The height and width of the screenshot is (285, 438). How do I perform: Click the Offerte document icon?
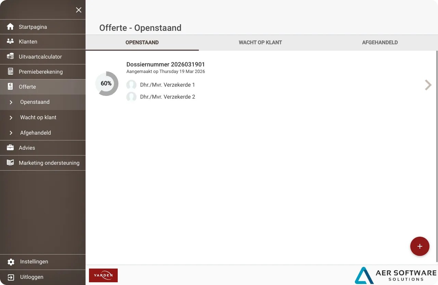10,87
